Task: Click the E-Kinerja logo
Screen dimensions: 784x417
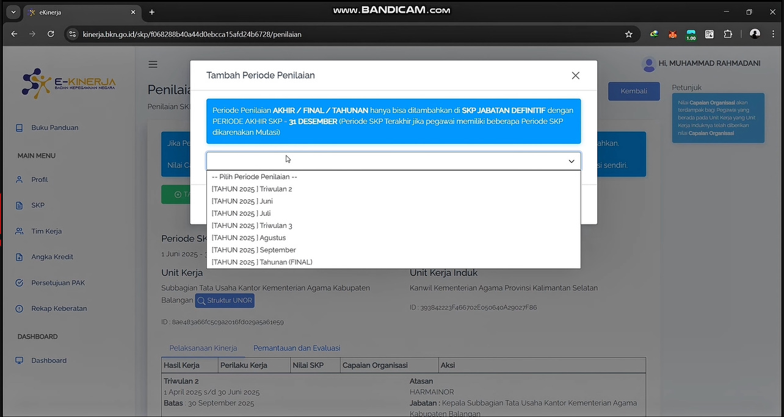Action: pos(68,84)
